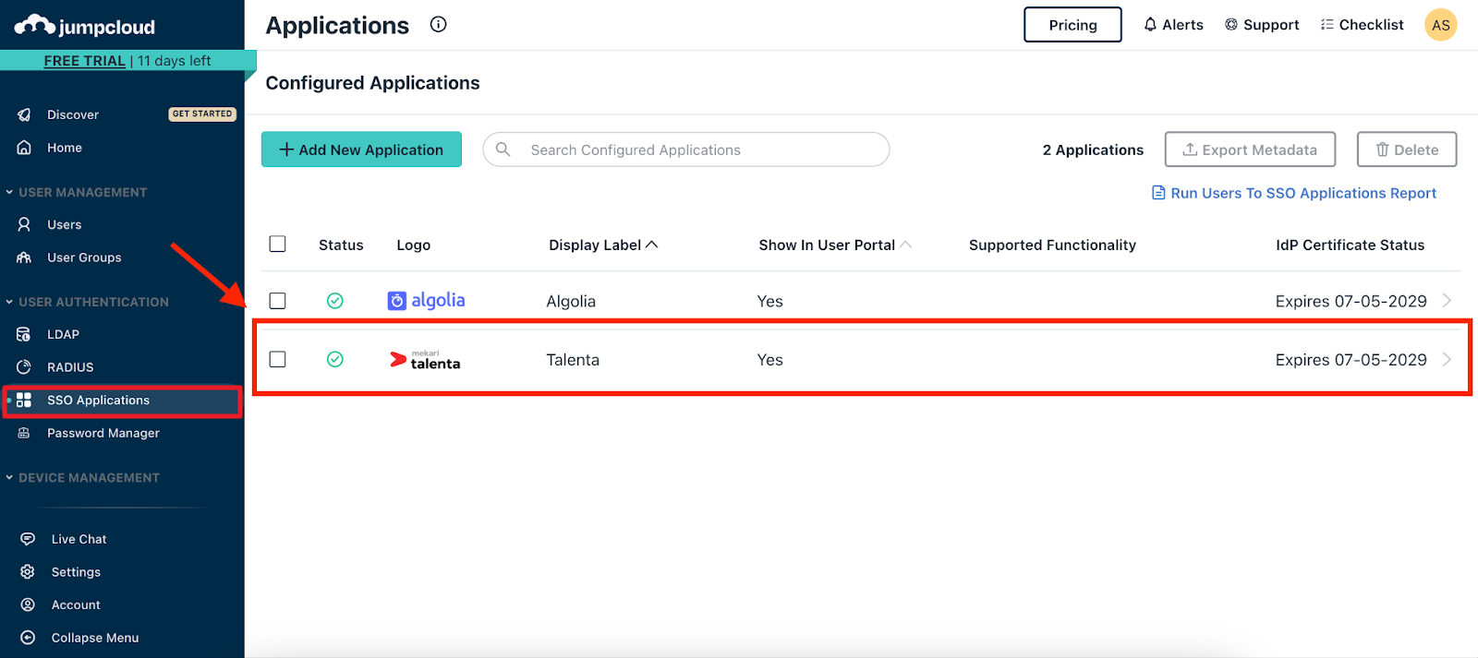The height and width of the screenshot is (658, 1478).
Task: Click the Alerts bell icon
Action: (x=1150, y=25)
